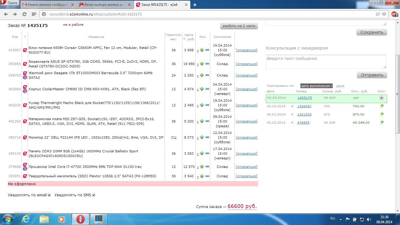Click the red e icon for item 395718
Viewport: 400px width, 225px height.
pyautogui.click(x=25, y=137)
